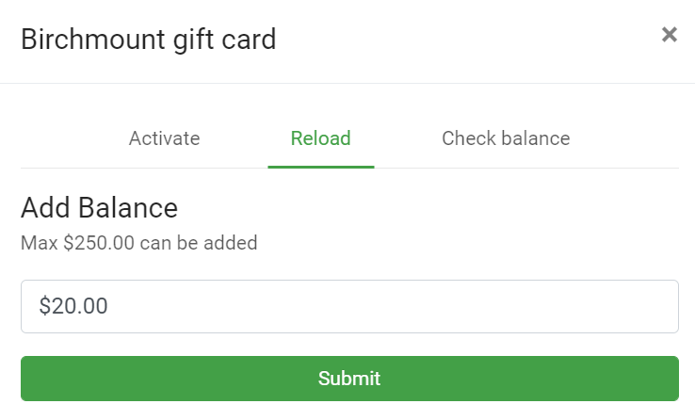Submit the $20.00 reload amount
This screenshot has width=695, height=420.
click(x=349, y=379)
